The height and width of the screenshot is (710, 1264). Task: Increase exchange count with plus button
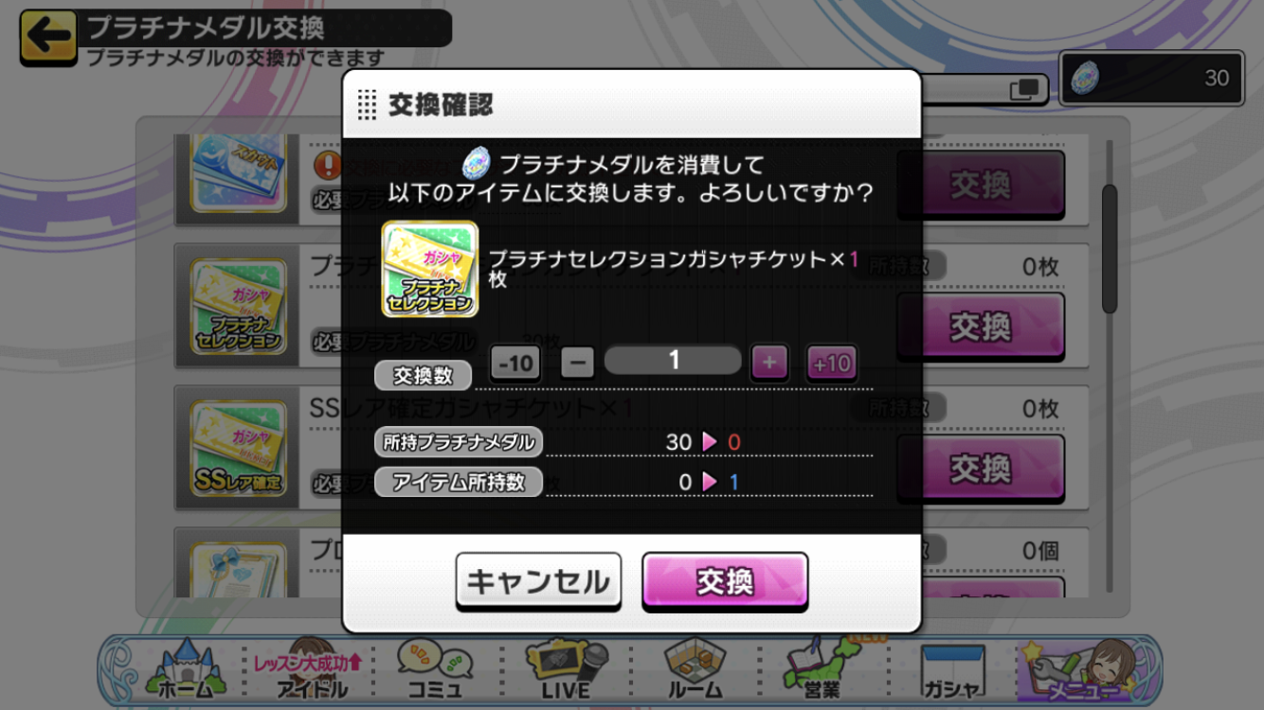coord(769,363)
